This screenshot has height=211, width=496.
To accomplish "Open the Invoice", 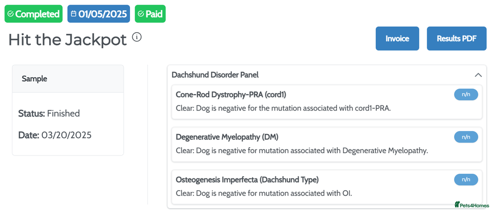I will 397,39.
